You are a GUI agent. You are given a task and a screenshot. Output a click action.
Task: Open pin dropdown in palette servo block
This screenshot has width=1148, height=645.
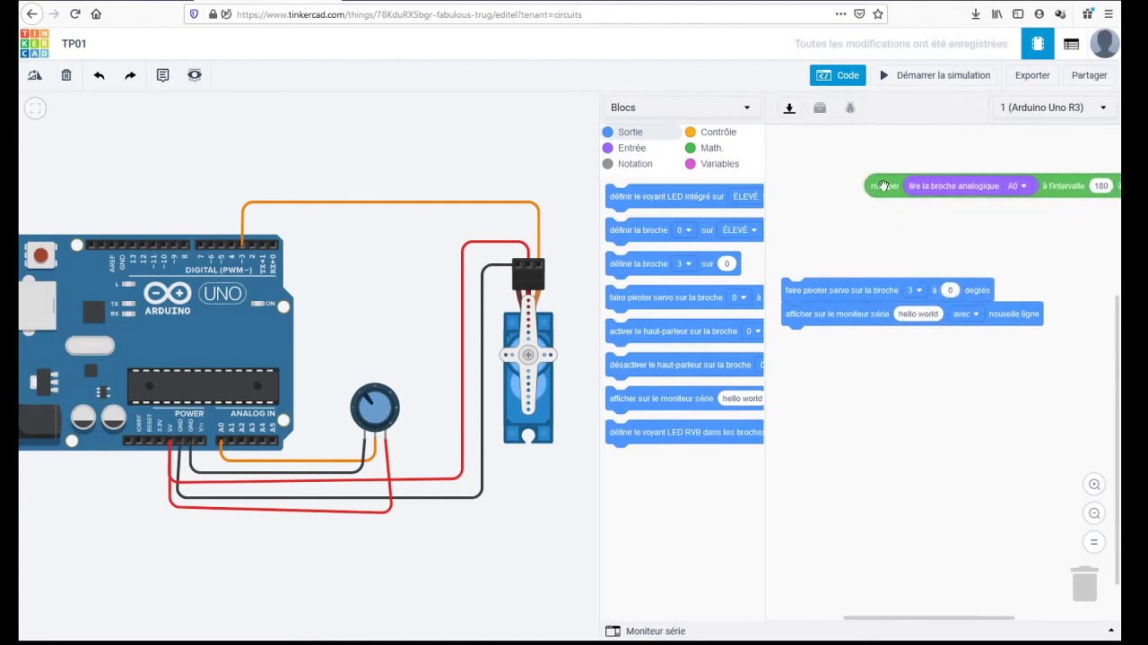coord(738,297)
